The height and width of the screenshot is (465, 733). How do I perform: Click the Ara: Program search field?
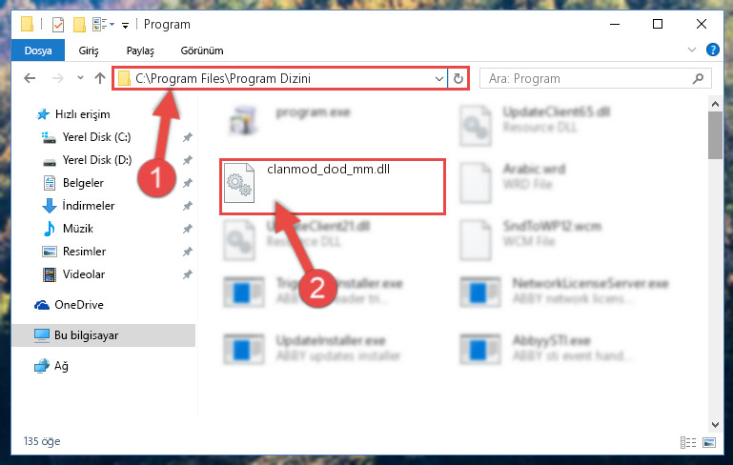[588, 78]
